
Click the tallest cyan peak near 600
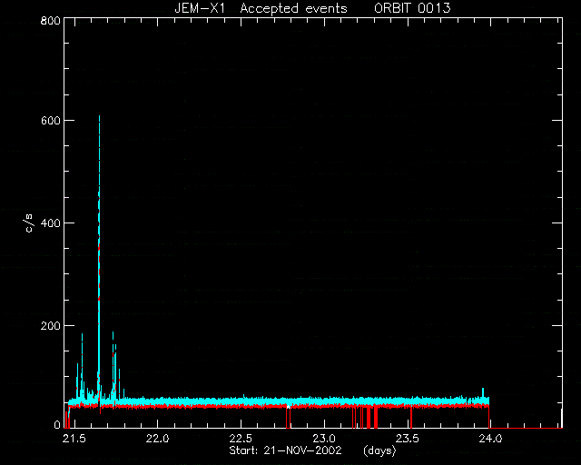[x=99, y=123]
